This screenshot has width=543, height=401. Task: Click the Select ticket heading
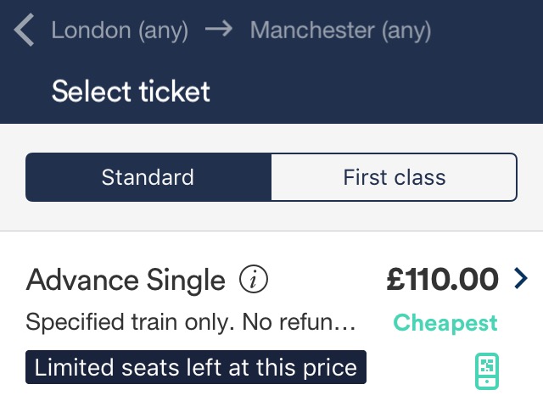[x=131, y=91]
